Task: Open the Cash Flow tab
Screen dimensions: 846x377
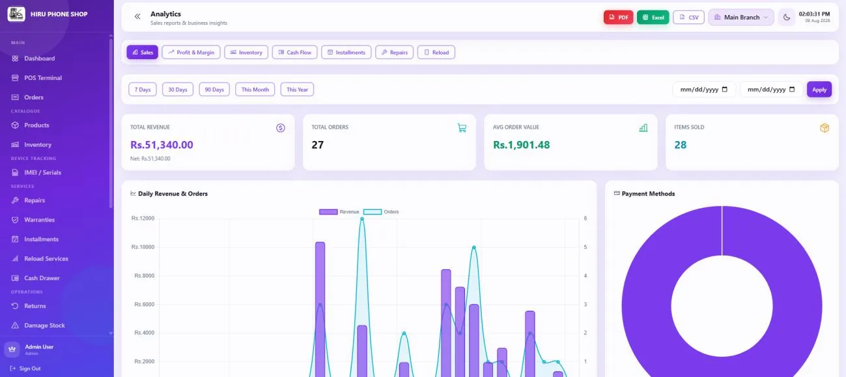Action: point(294,53)
